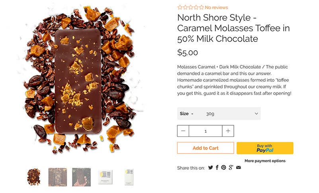Click Add to Cart button
Screen dimensions: 319x193
[205, 148]
